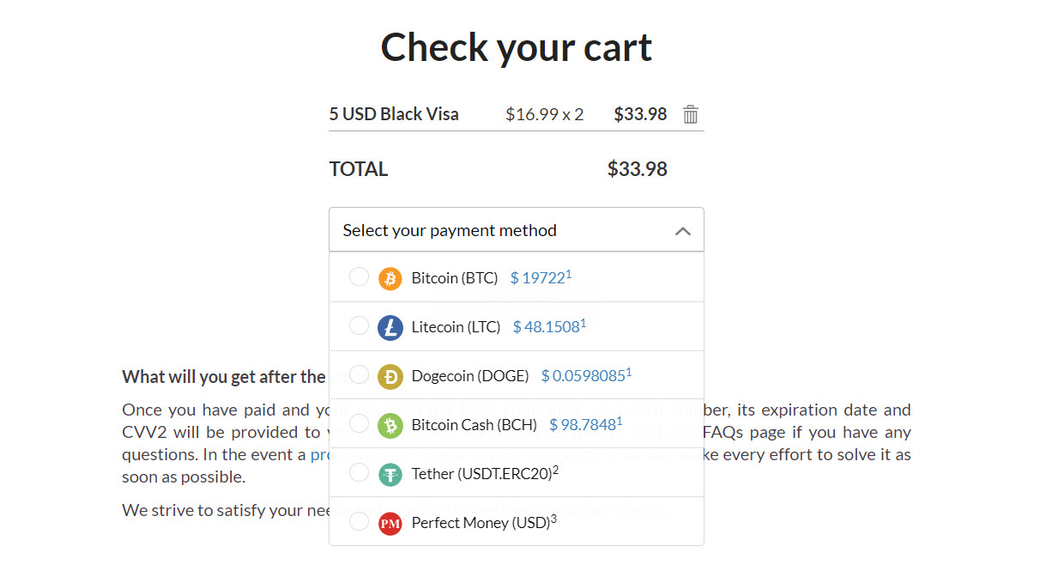Collapse the payment method dropdown chevron

pos(683,231)
